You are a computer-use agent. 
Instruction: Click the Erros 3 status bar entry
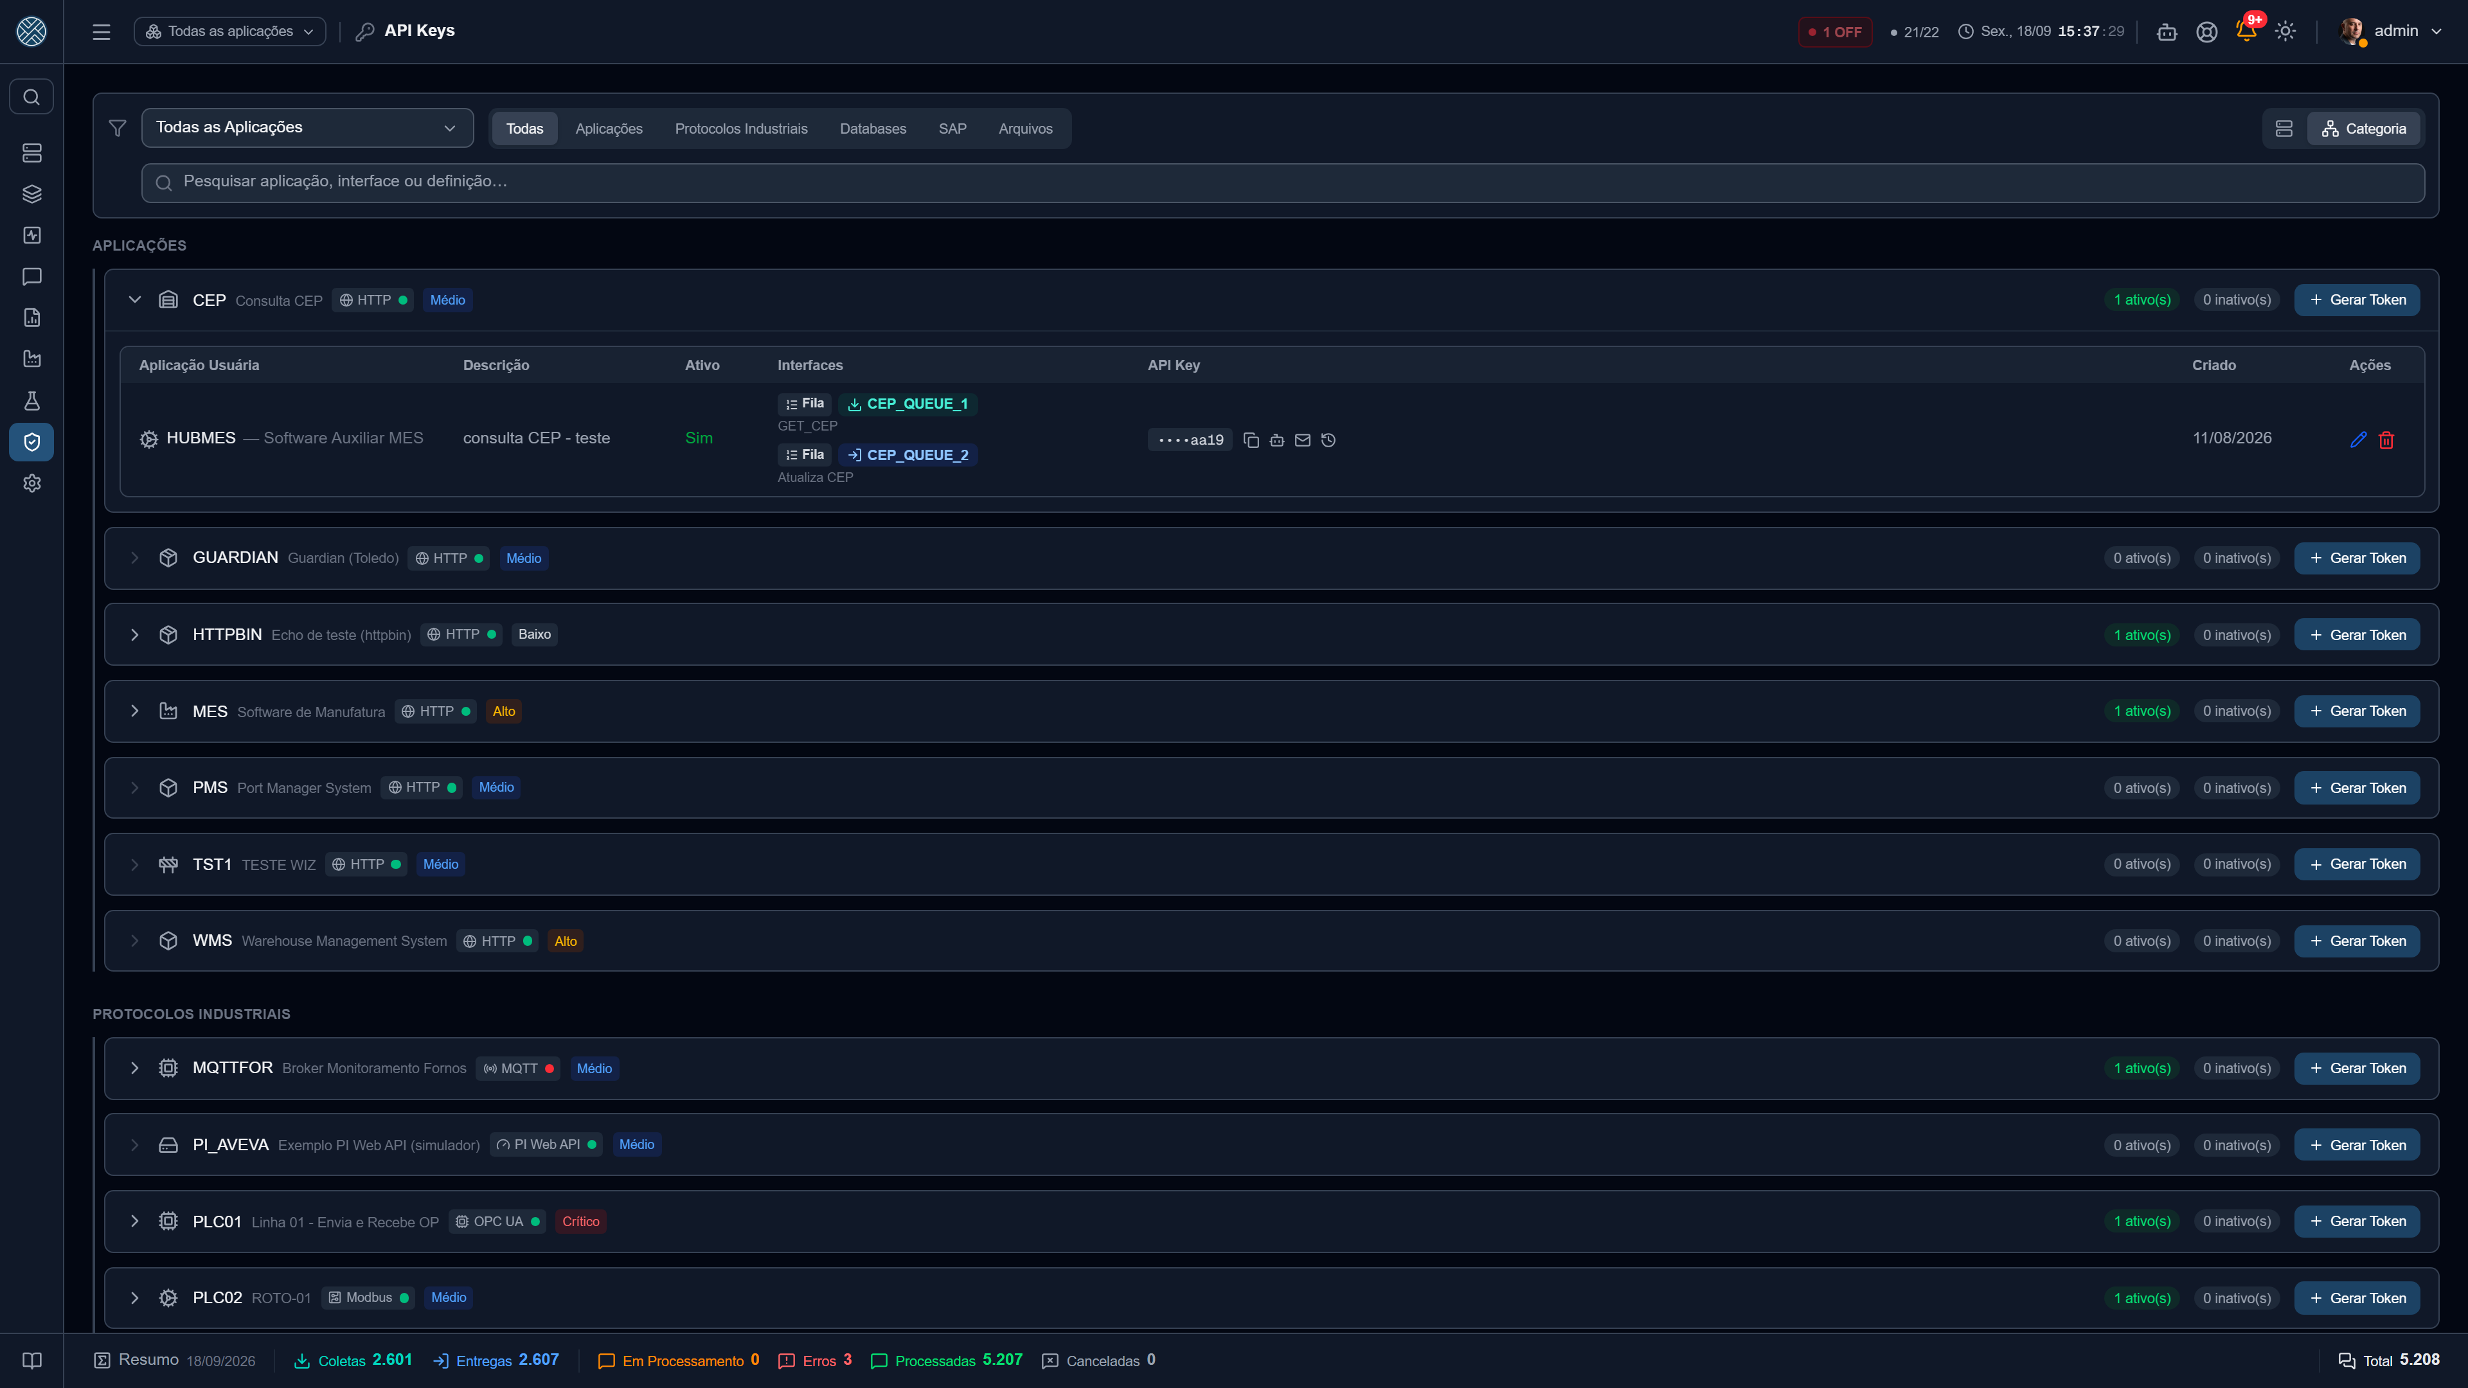(x=816, y=1360)
